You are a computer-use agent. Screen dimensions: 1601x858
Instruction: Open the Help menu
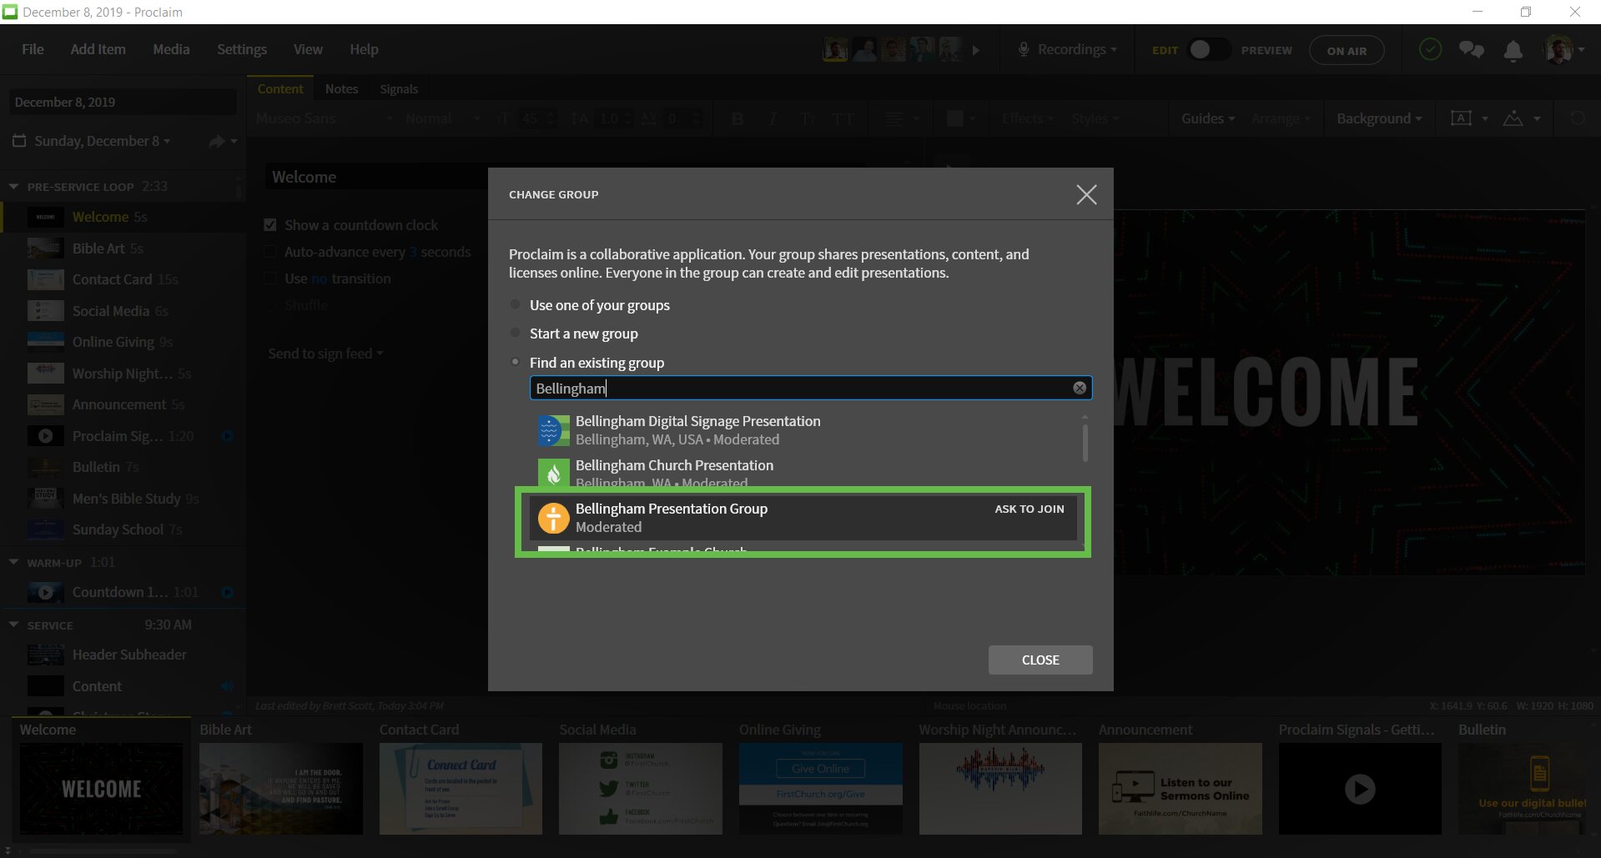364,49
